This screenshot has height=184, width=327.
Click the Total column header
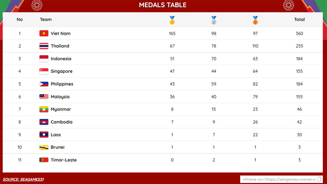(x=299, y=20)
